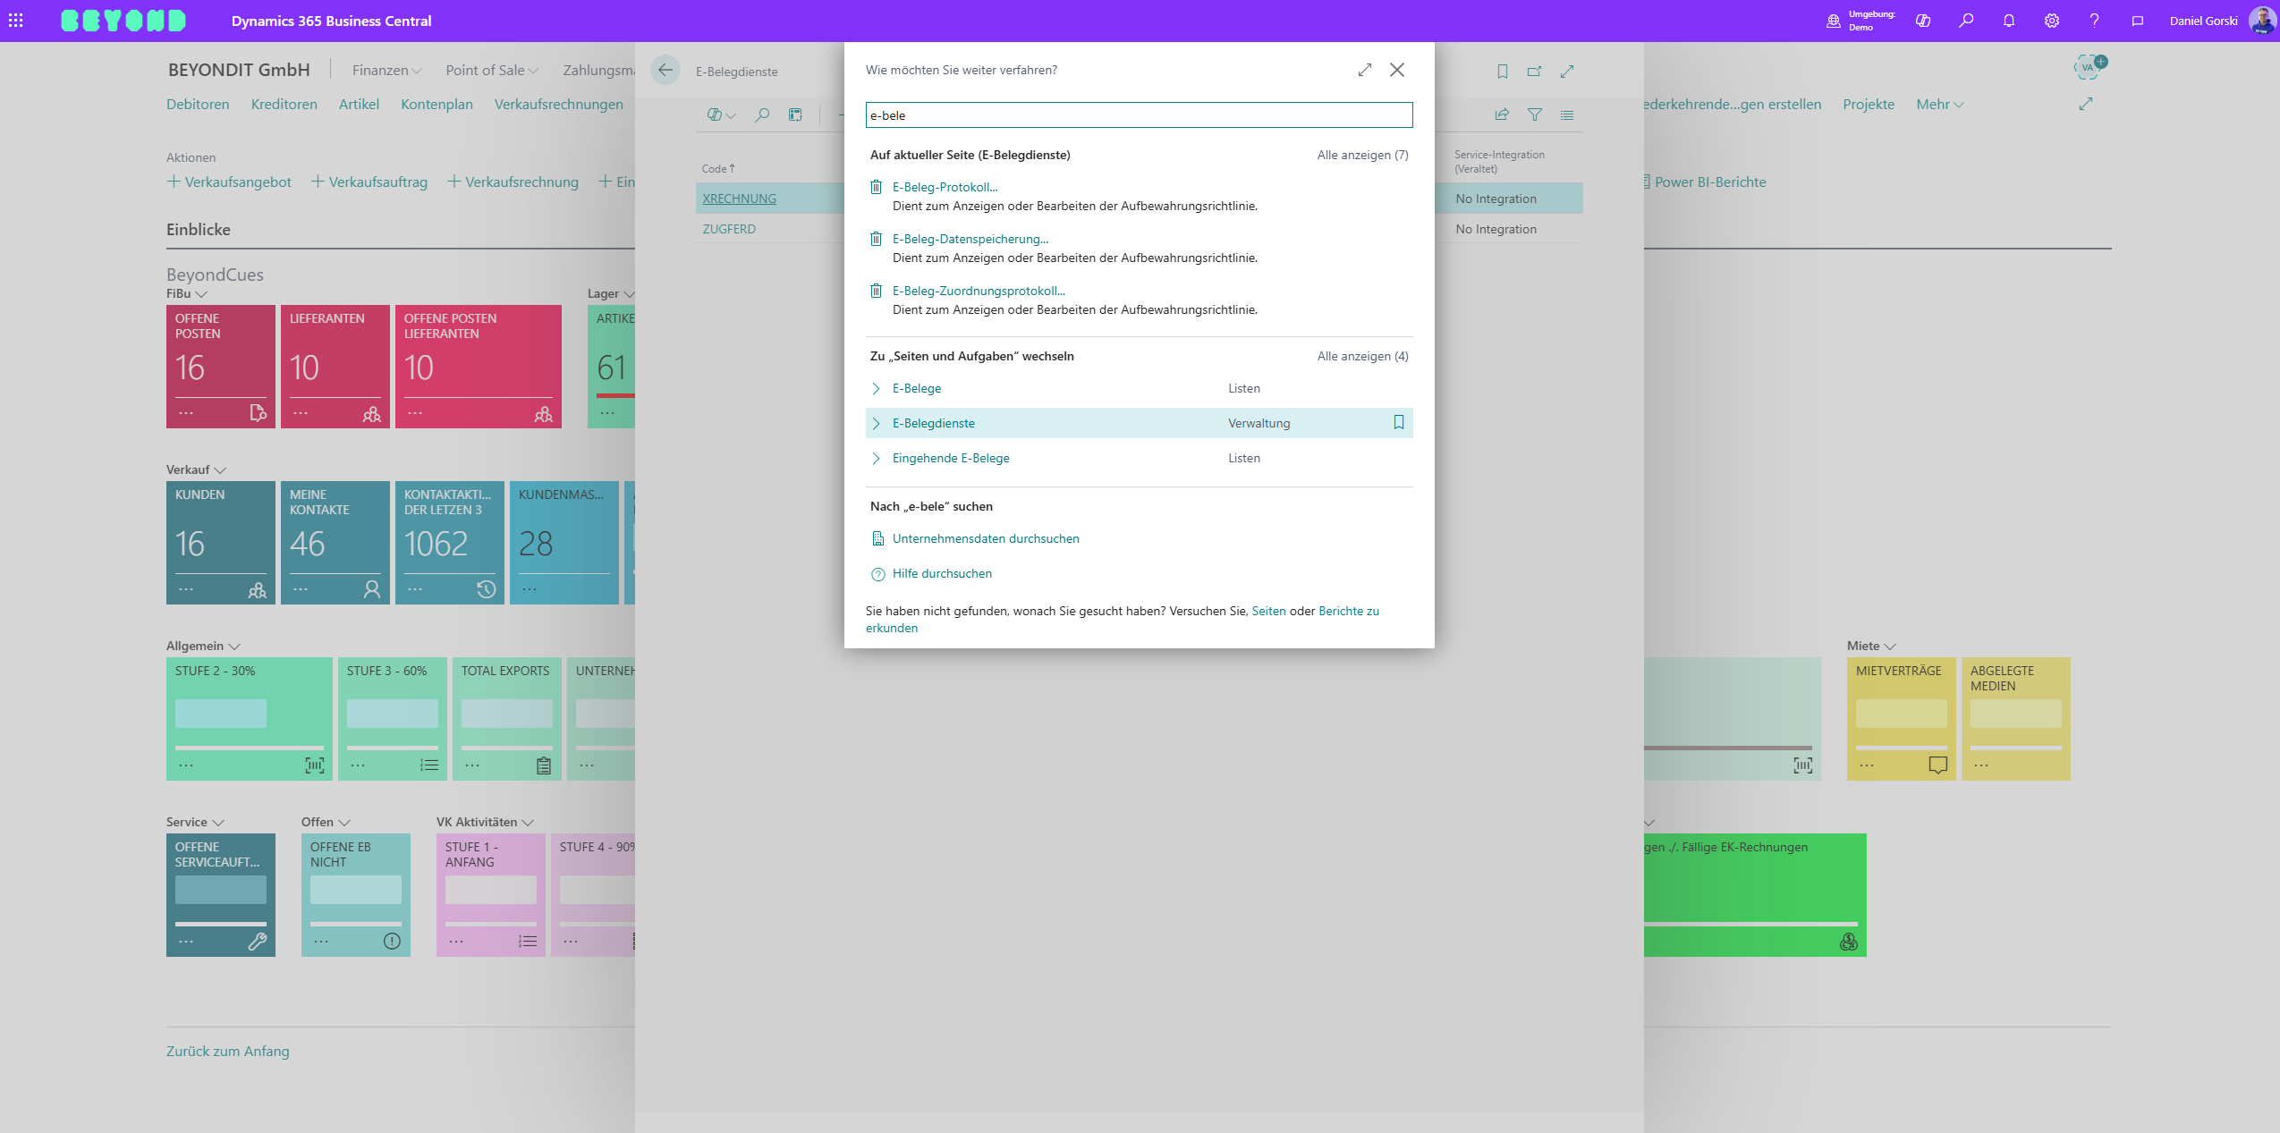Image resolution: width=2280 pixels, height=1133 pixels.
Task: Open the Debitoren menu item
Action: pyautogui.click(x=198, y=104)
